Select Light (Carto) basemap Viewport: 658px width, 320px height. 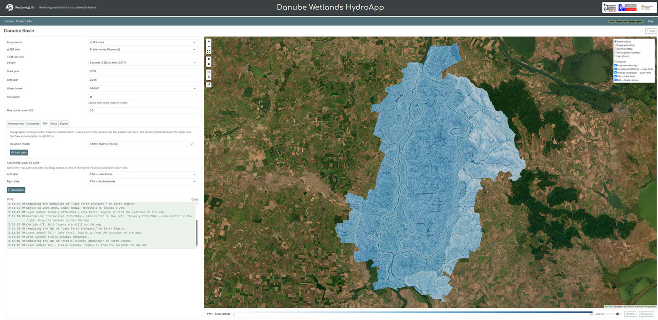616,56
